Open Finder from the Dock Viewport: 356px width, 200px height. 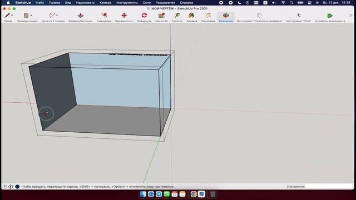[143, 194]
